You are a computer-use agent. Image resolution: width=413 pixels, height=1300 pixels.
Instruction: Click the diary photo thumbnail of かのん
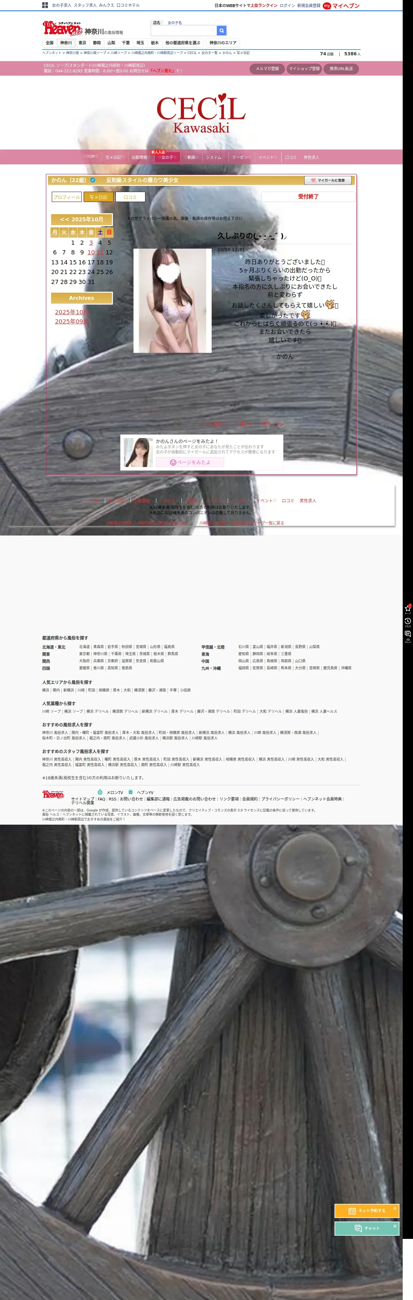172,301
